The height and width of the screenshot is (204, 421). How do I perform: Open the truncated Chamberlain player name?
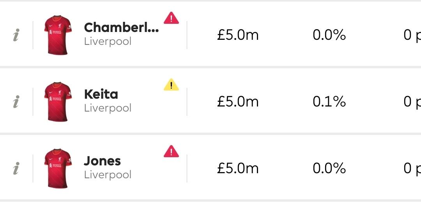coord(121,28)
